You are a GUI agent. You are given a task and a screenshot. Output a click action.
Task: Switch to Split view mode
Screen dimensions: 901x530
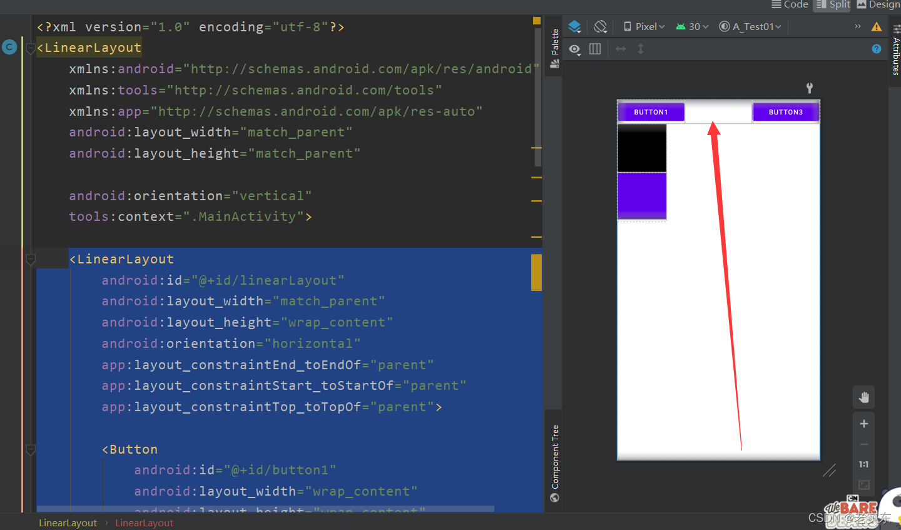click(x=833, y=5)
